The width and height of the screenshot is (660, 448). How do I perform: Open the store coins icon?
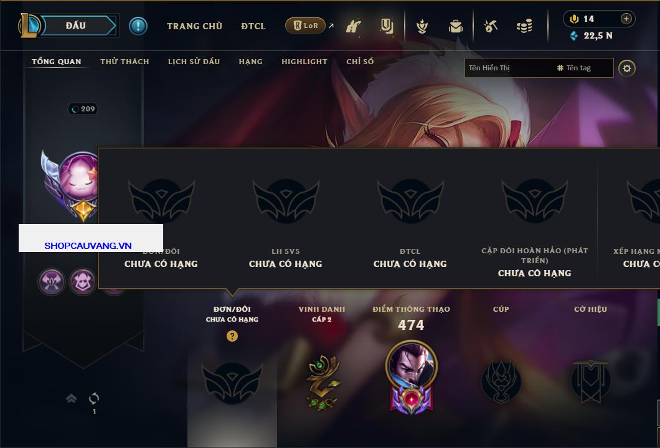pos(524,26)
